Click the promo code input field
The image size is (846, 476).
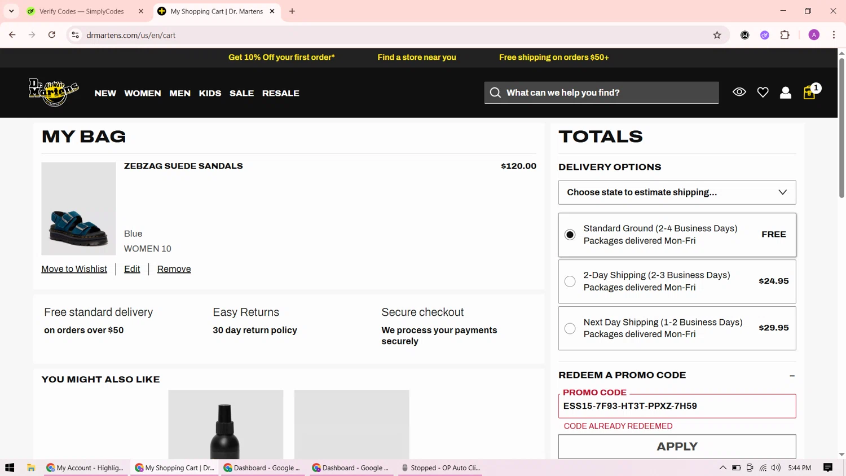(x=677, y=406)
